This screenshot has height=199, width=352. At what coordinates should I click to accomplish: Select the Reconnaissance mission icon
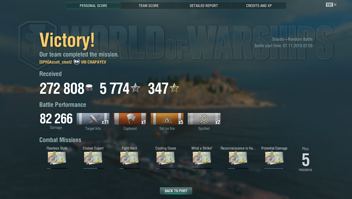[238, 158]
